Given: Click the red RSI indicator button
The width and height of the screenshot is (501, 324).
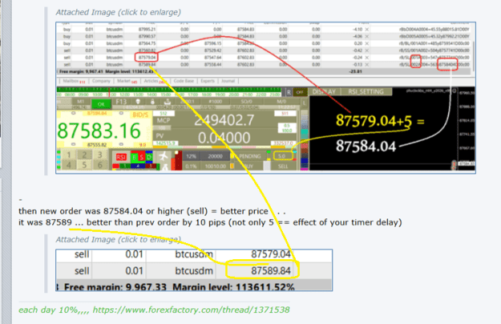Looking at the screenshot, I should 121,158.
